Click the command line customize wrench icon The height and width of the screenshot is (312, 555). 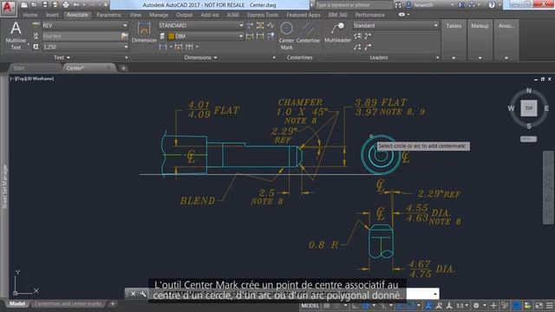[143, 294]
